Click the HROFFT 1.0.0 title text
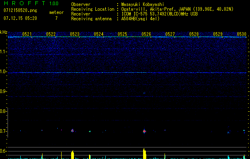250x159 pixels. pos(31,3)
